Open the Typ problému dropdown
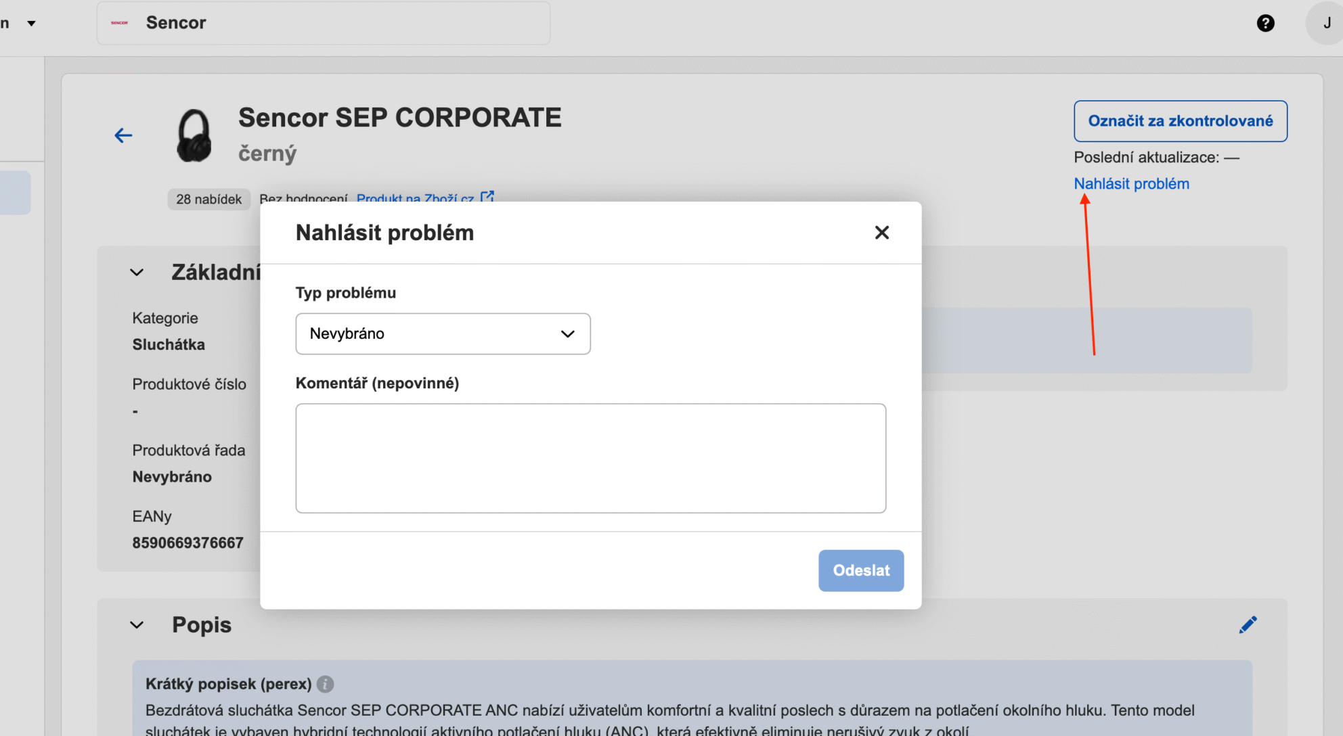 (x=443, y=333)
